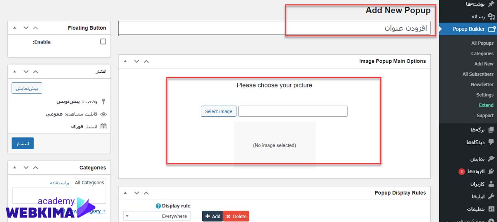Collapse the Categories panel triangle toggle
The height and width of the screenshot is (222, 497).
[15, 168]
